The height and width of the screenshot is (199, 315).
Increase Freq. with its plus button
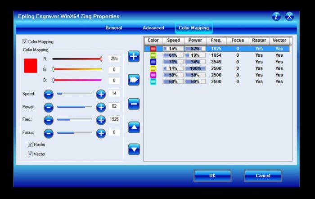(101, 120)
